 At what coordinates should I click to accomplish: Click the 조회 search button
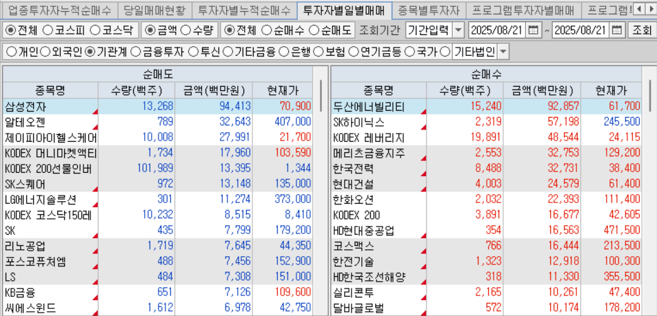click(641, 30)
